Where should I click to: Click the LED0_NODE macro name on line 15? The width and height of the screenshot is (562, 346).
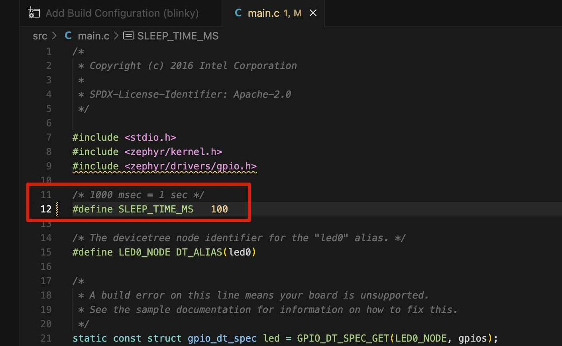[x=144, y=252]
